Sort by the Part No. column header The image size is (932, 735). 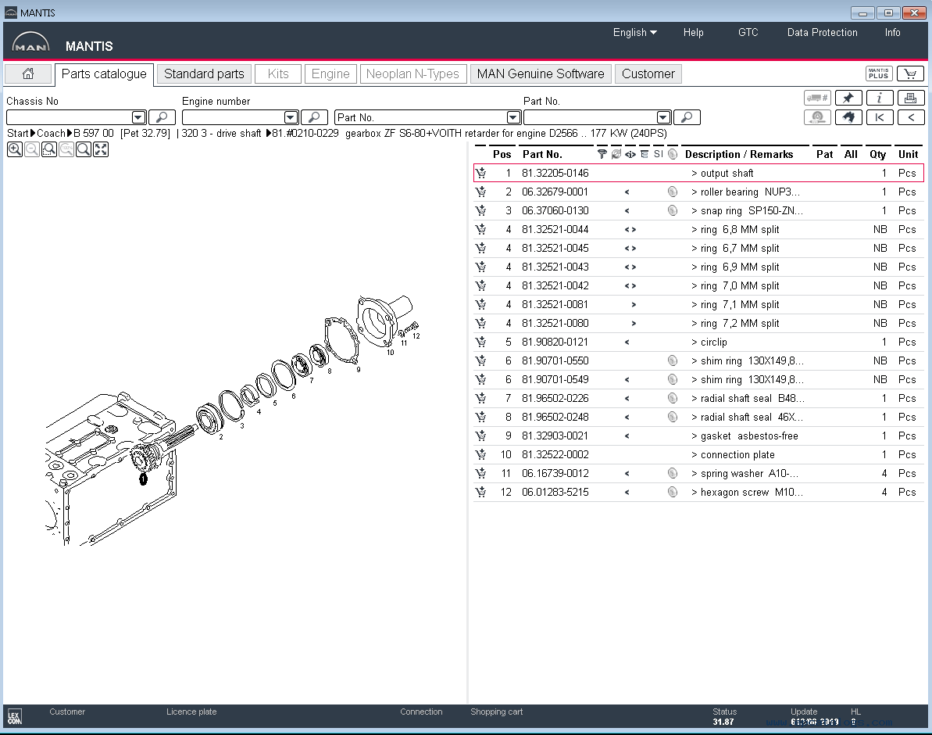point(542,154)
